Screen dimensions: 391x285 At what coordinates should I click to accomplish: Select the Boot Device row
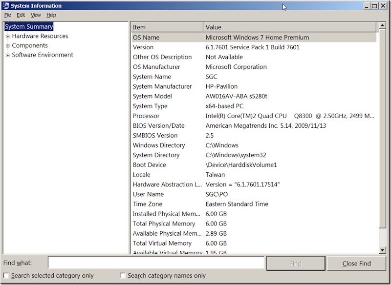point(254,165)
